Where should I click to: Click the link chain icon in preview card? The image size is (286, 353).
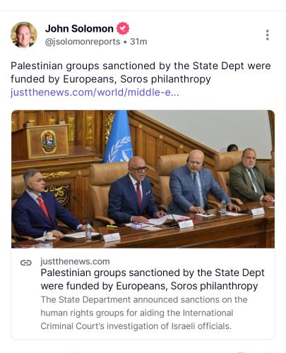25,263
